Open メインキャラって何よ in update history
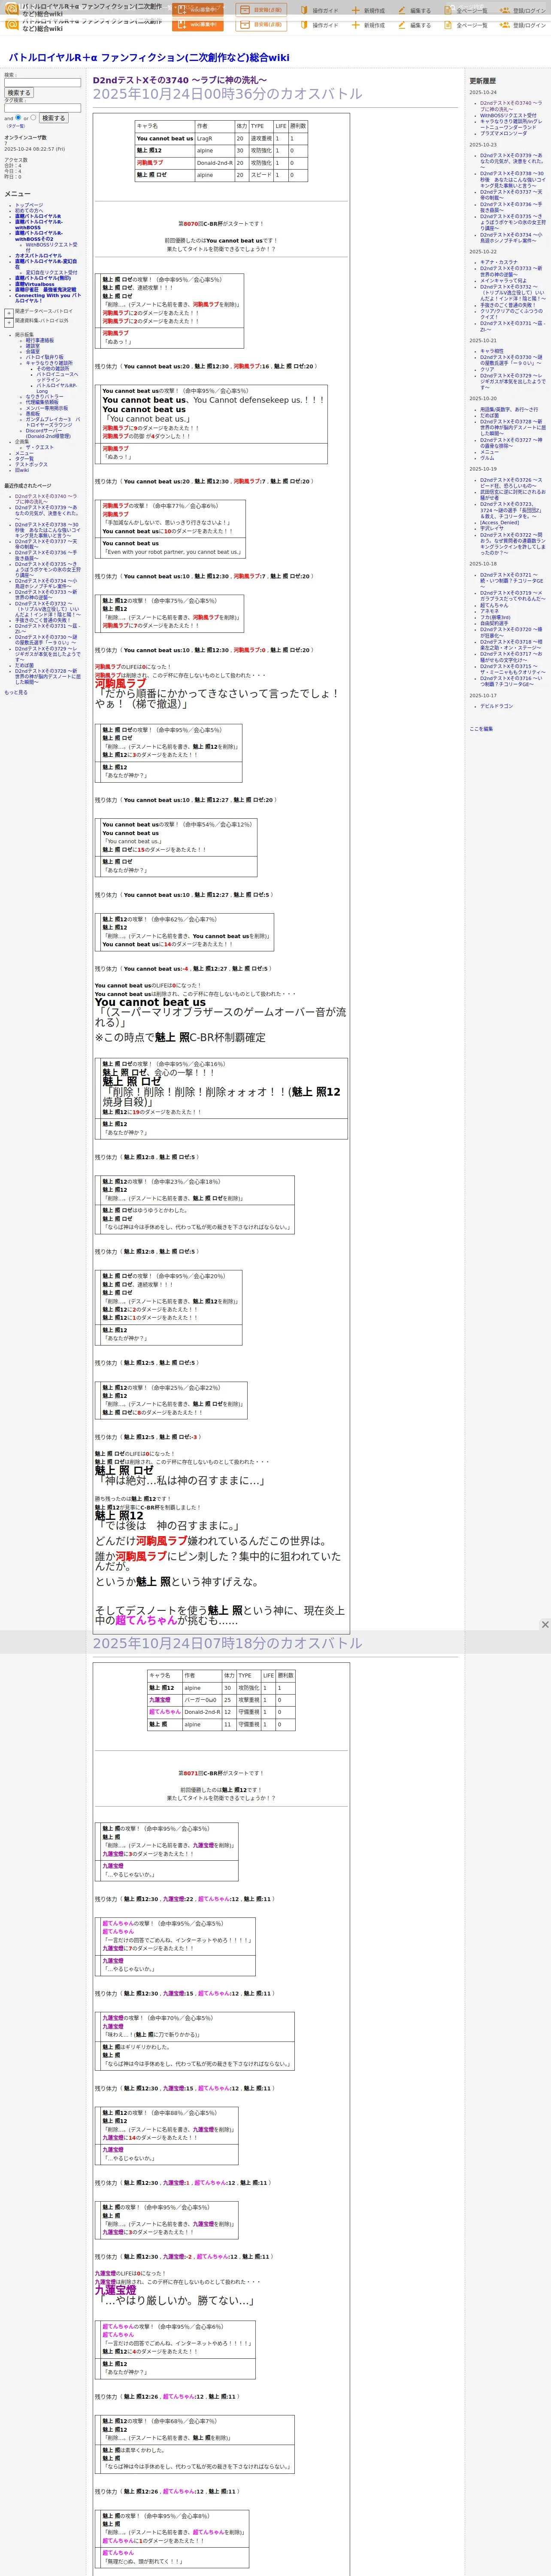The width and height of the screenshot is (551, 2576). [x=503, y=281]
